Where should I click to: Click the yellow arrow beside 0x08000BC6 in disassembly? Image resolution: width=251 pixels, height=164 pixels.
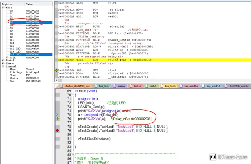[x=56, y=70]
